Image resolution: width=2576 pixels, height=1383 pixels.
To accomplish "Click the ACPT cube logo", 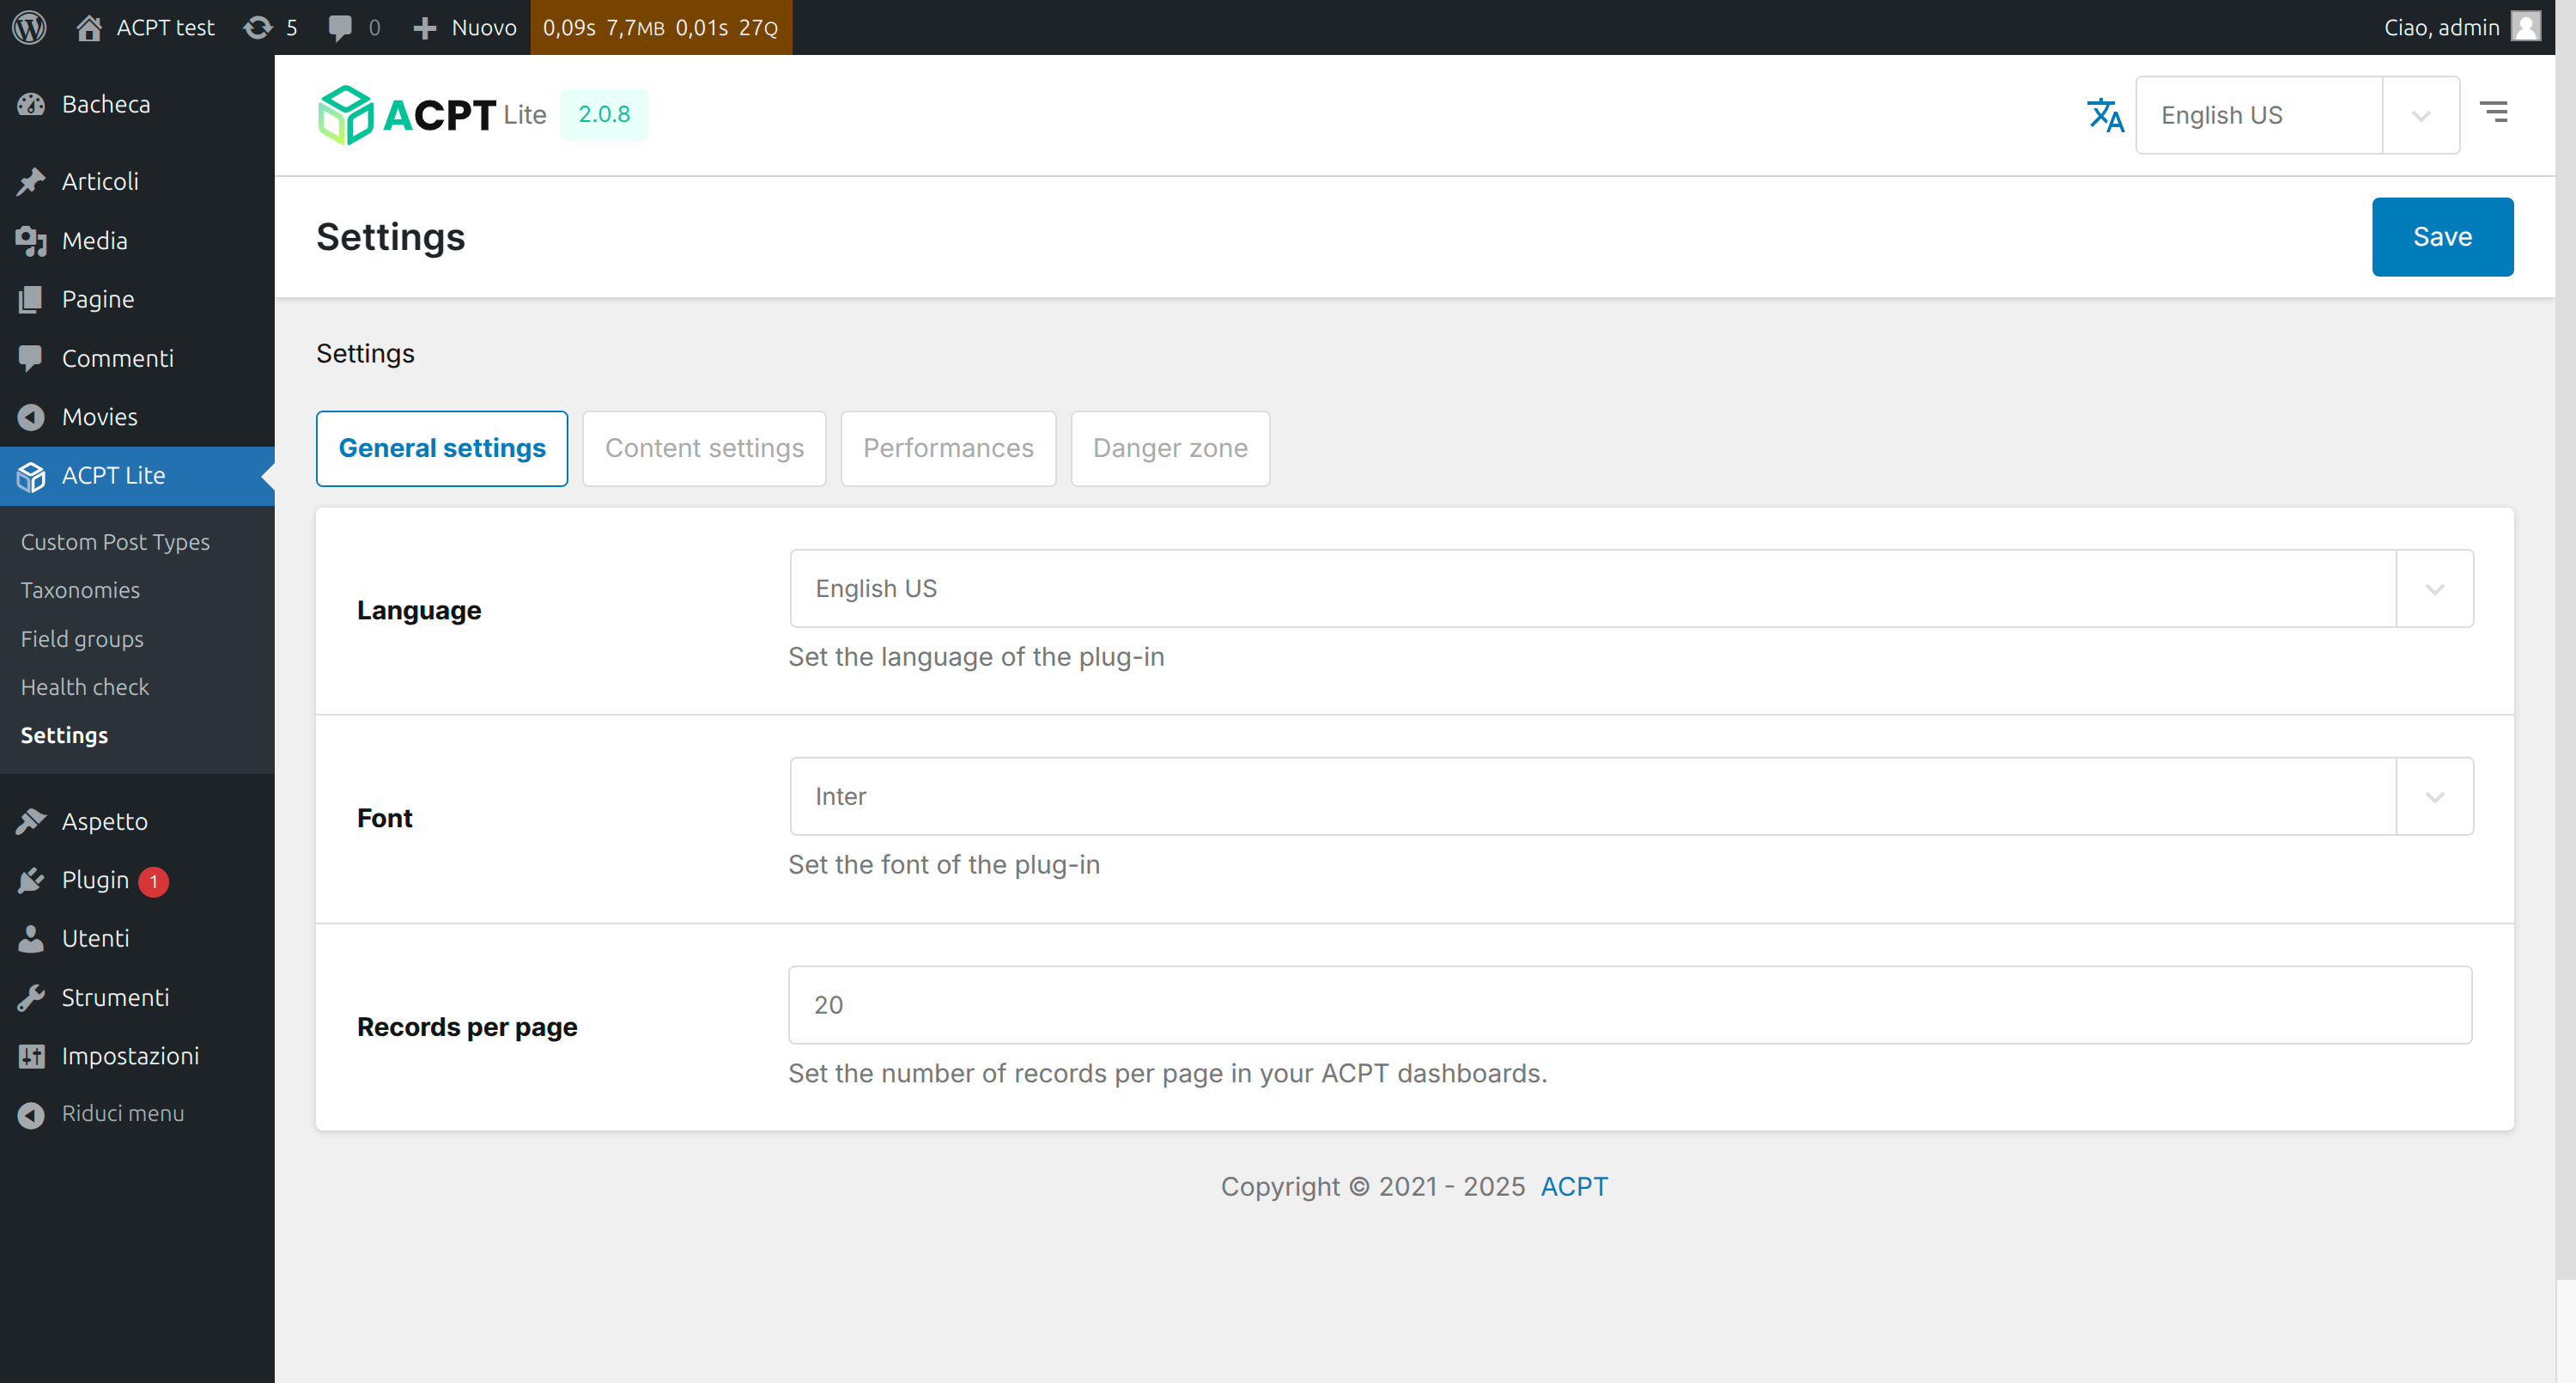I will [x=345, y=115].
